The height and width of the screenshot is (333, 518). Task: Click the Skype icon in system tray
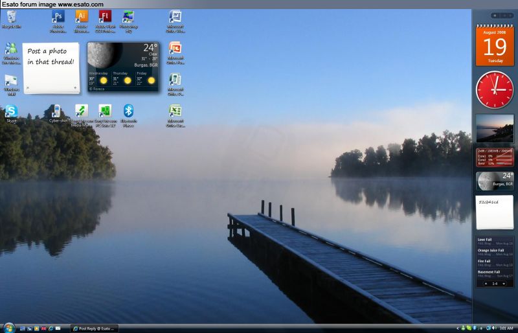click(469, 328)
